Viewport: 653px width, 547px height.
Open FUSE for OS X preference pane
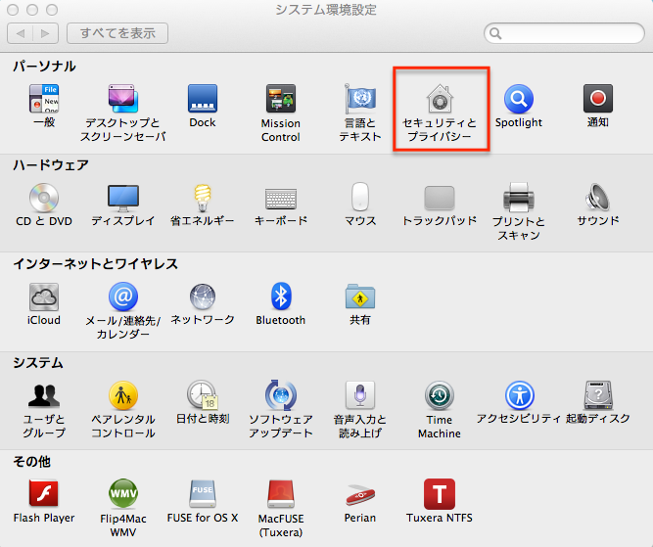pos(203,494)
